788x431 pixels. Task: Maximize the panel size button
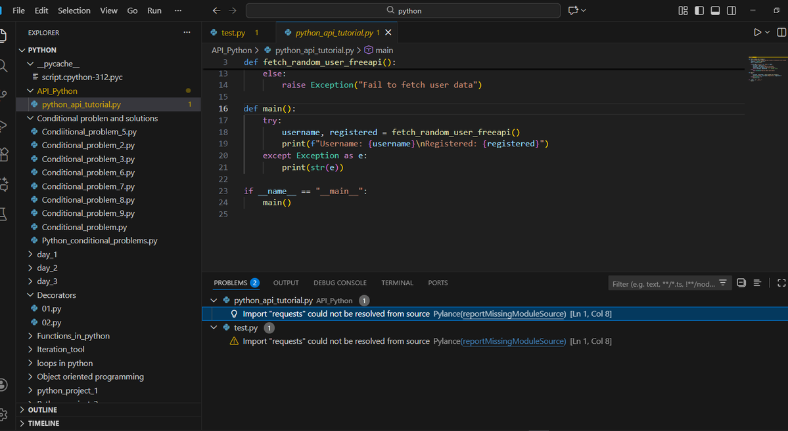[782, 283]
